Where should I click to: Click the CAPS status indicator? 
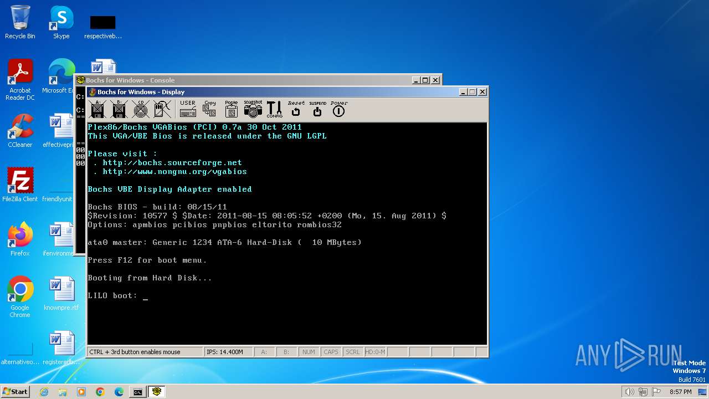pyautogui.click(x=331, y=352)
